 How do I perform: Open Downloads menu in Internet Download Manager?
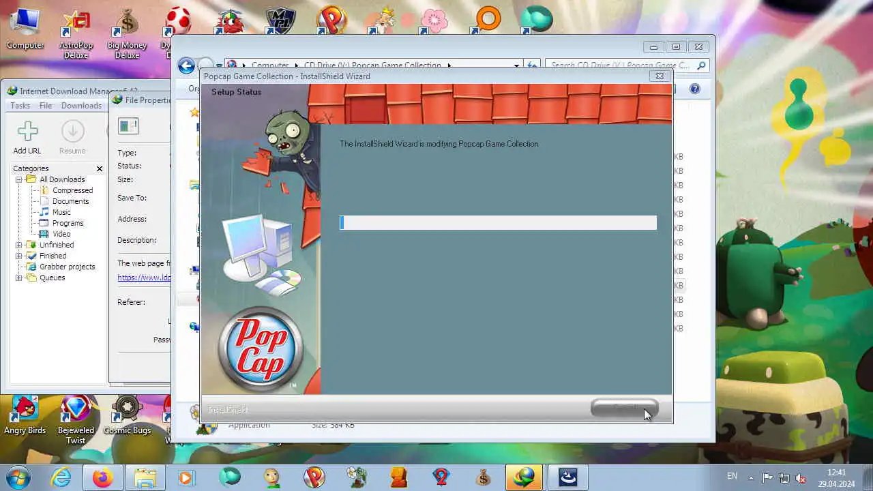click(x=81, y=106)
